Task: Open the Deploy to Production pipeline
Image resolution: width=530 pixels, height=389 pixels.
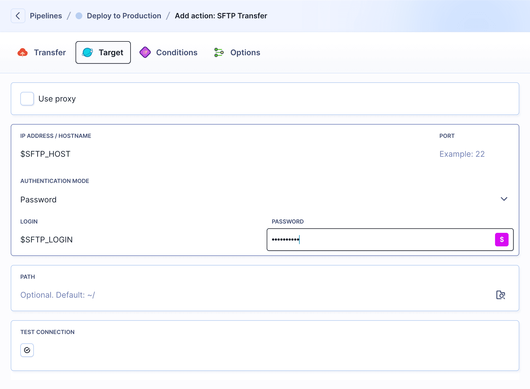Action: point(124,16)
